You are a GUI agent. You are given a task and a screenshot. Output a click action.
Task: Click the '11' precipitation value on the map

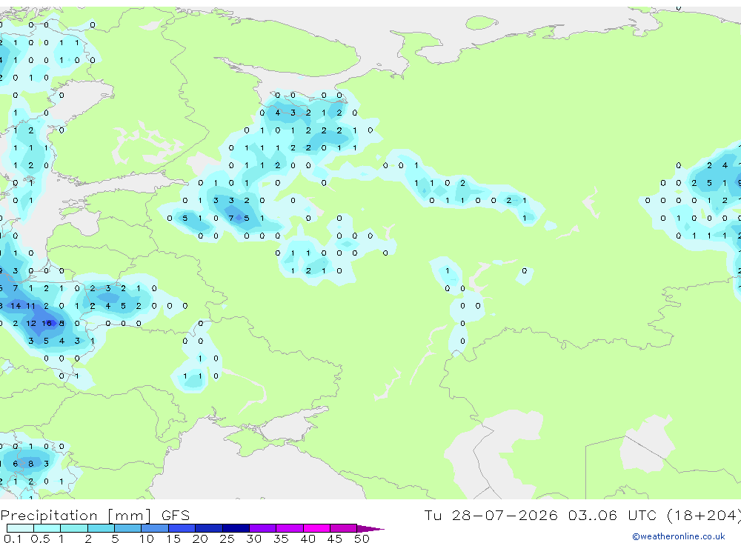pyautogui.click(x=30, y=306)
